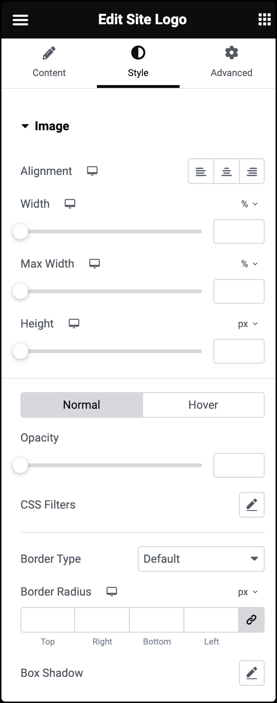Change Width unit from percent
Screen dimensions: 277x703
[249, 204]
